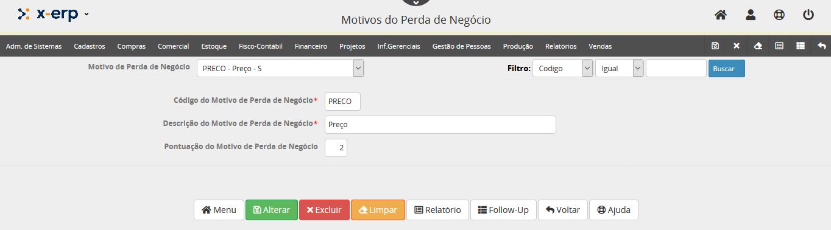The height and width of the screenshot is (230, 831).
Task: Go to home via house icon
Action: coord(721,15)
